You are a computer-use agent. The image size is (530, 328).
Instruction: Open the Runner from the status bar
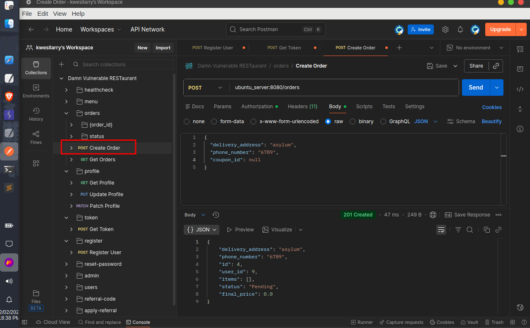362,322
